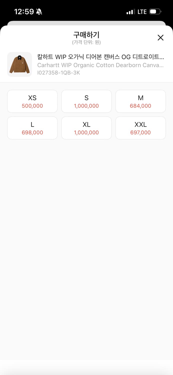Image resolution: width=173 pixels, height=375 pixels.
Task: Select the XL size option
Action: (x=86, y=128)
